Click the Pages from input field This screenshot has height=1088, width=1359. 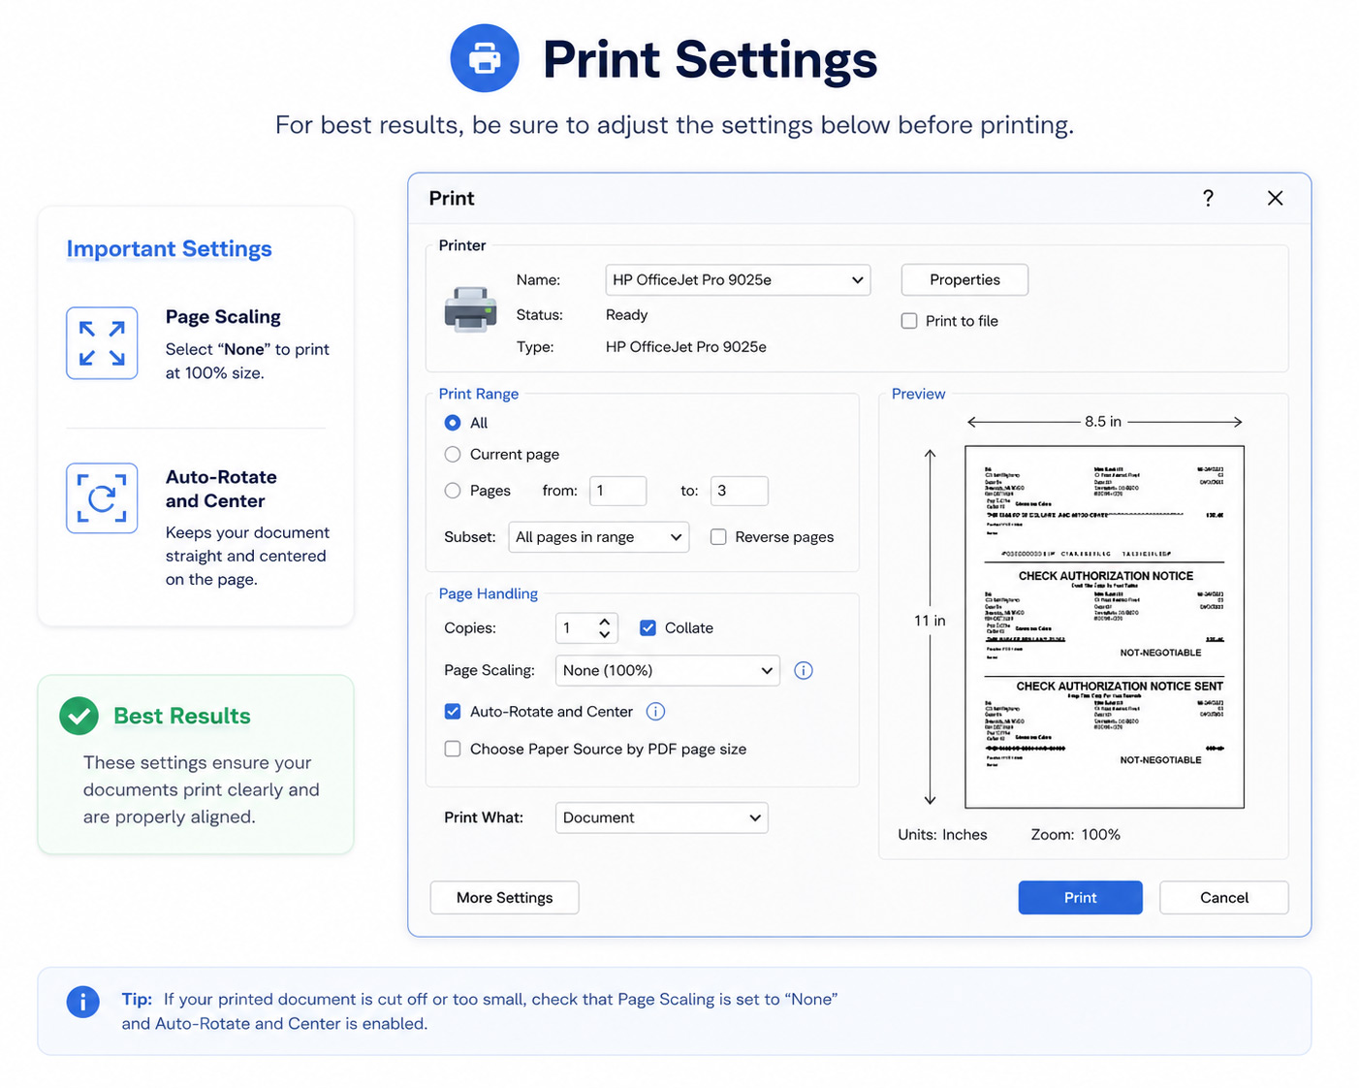coord(617,491)
